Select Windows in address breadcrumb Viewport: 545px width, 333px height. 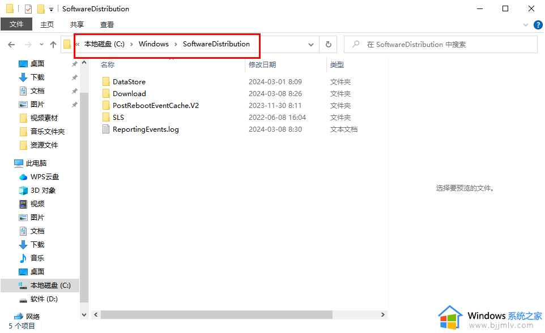[x=154, y=44]
